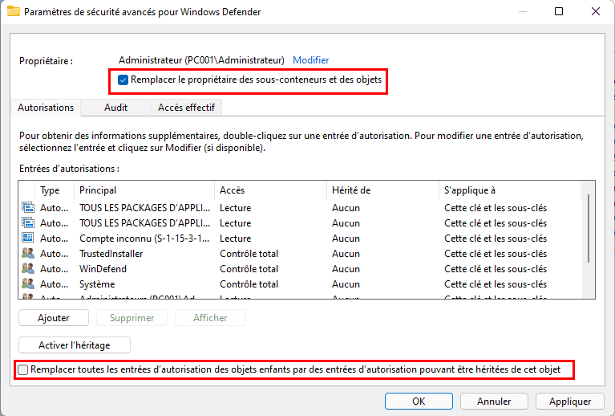Screen dimensions: 615x416
Task: Click Aucun in the TrustedInstaller row
Action: point(346,253)
